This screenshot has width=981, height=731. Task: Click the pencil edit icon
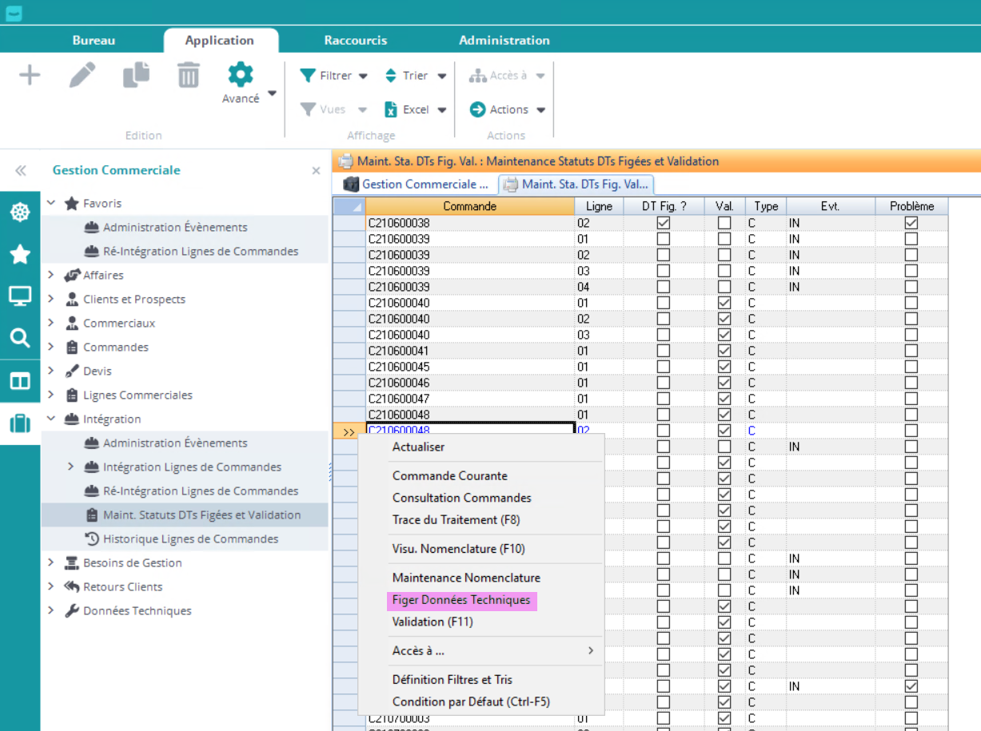point(82,76)
